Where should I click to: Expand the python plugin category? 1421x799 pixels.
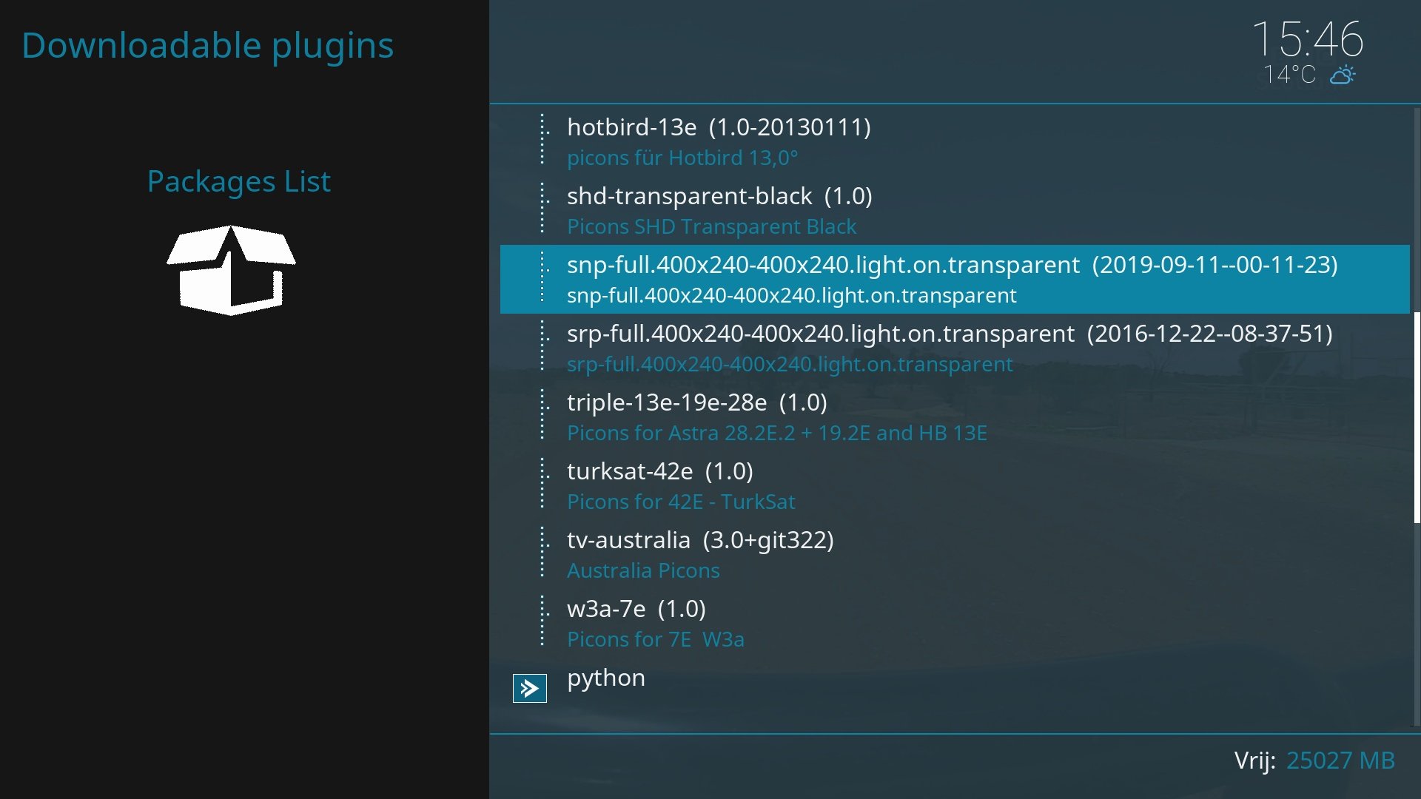(x=606, y=678)
